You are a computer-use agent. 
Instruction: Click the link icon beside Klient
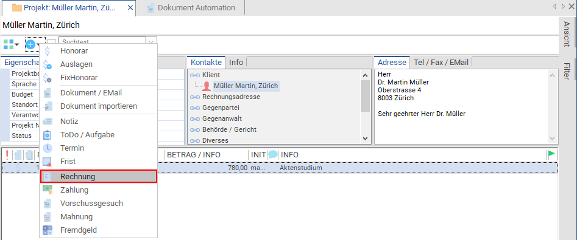pos(194,75)
